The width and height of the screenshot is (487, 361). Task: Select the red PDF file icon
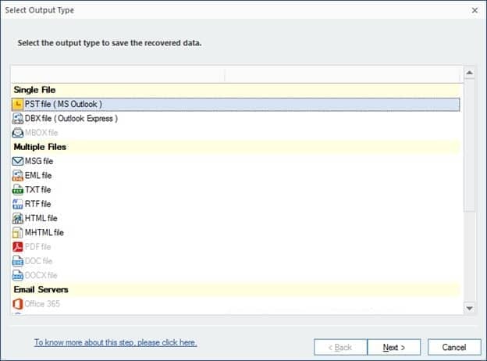point(18,247)
